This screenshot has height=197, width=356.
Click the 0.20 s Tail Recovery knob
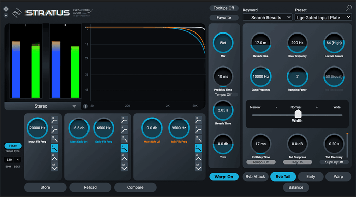pyautogui.click(x=334, y=144)
